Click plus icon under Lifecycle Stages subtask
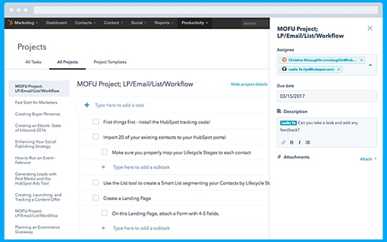This screenshot has height=242, width=387. pos(103,167)
